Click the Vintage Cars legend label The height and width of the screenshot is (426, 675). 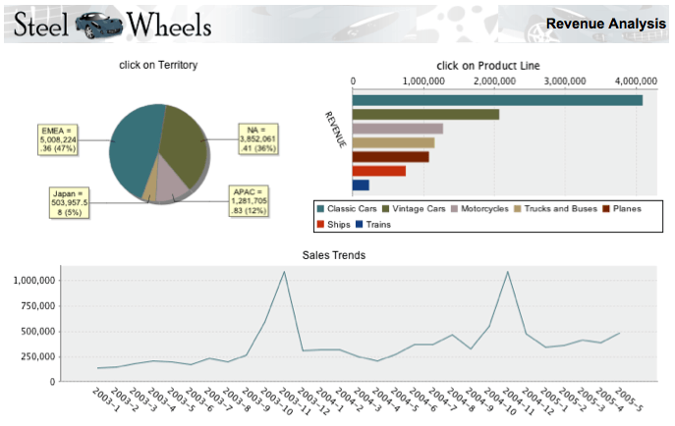[x=419, y=209]
